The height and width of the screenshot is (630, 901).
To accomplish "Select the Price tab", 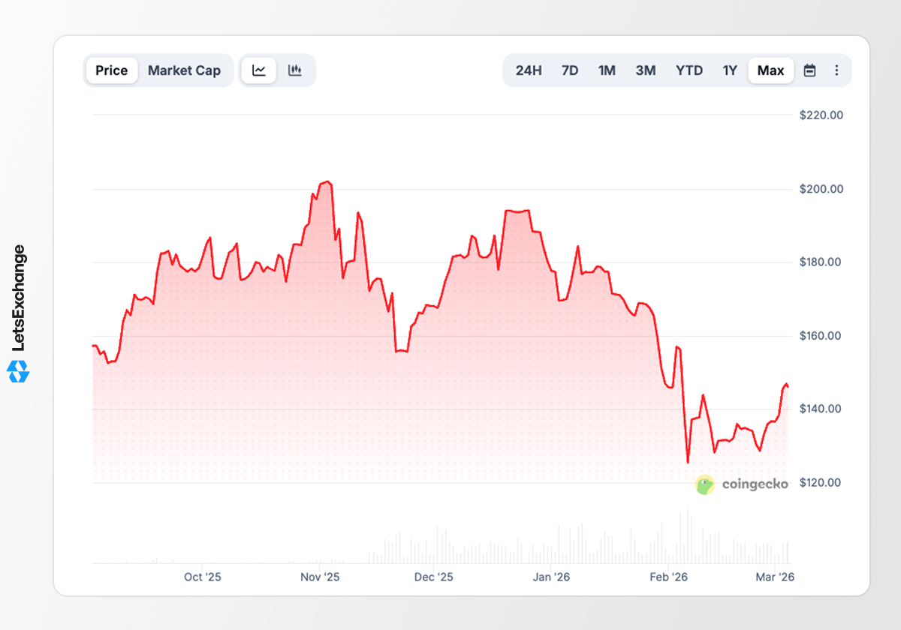I will 112,70.
